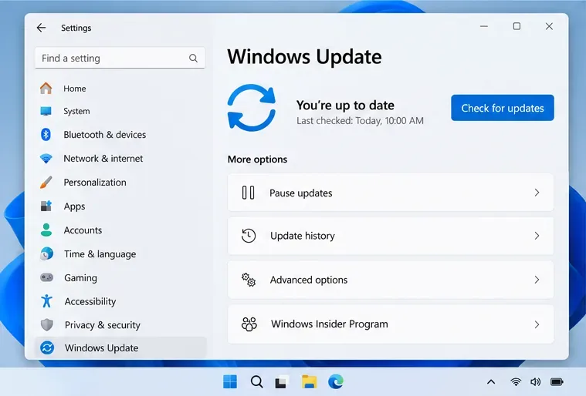Image resolution: width=586 pixels, height=396 pixels.
Task: Open System settings category
Action: (120, 111)
